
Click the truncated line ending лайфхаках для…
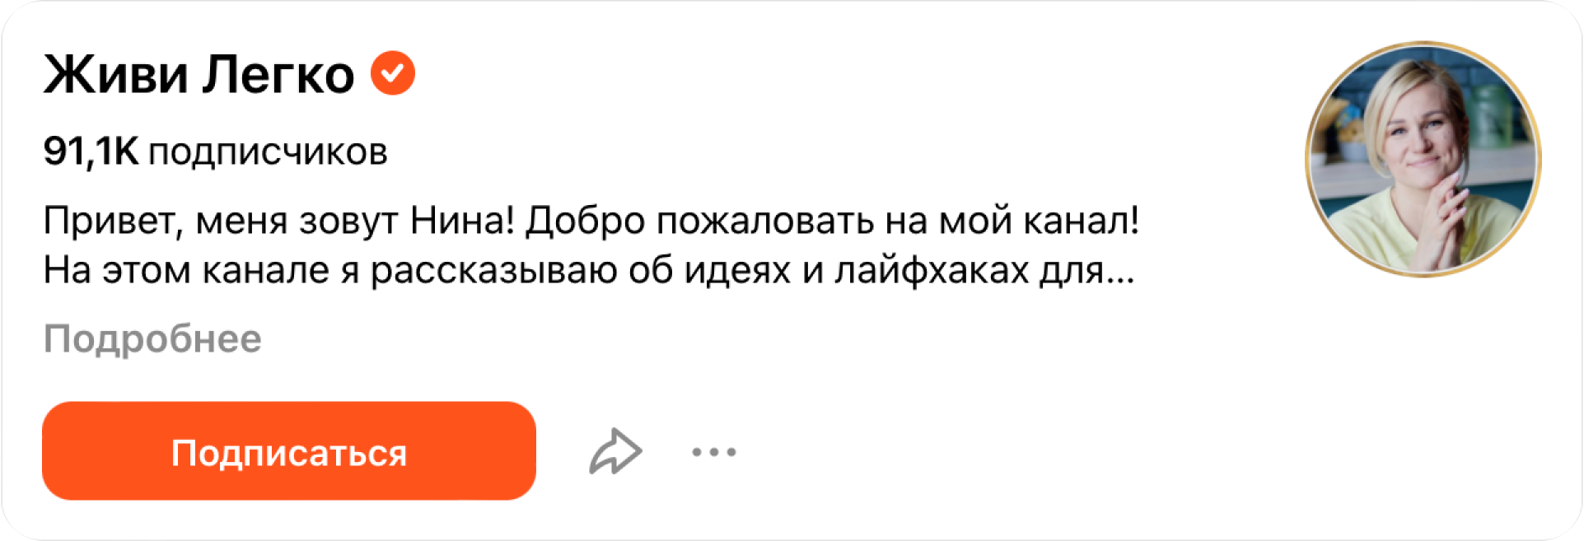click(x=589, y=270)
